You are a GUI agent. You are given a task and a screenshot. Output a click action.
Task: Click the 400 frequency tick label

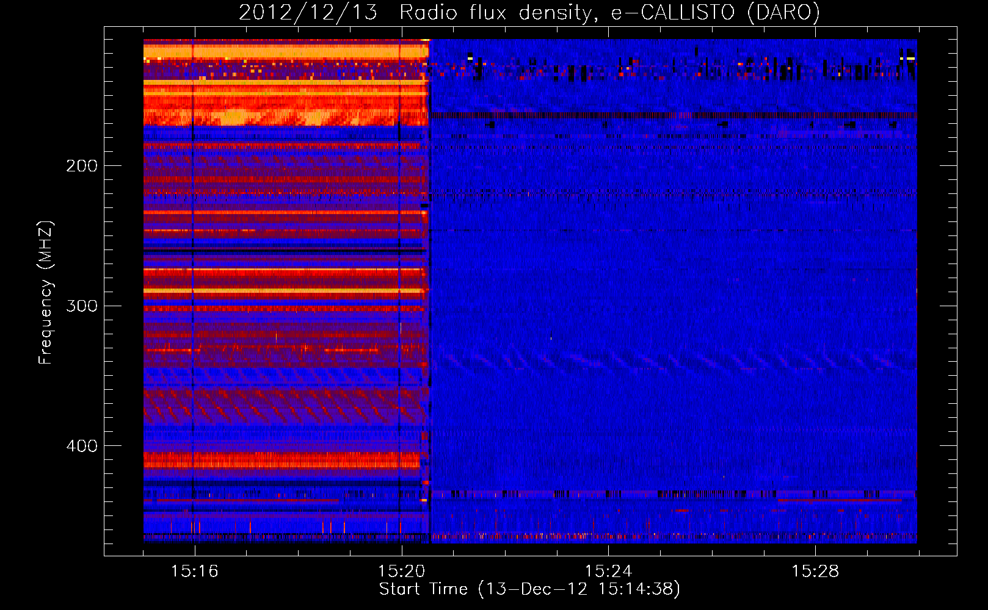click(82, 446)
